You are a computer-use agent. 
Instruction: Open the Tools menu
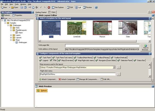(x=17, y=4)
